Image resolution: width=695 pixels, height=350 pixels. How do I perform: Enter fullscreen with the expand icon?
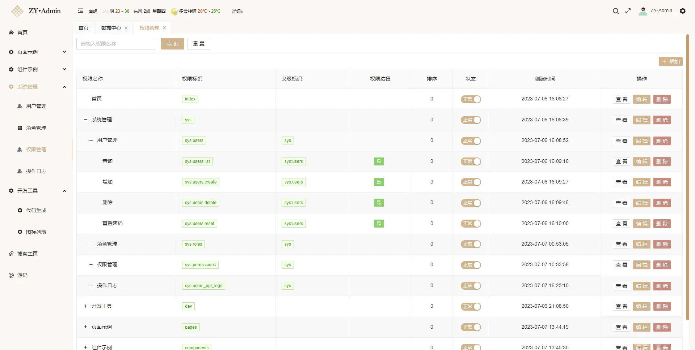(628, 11)
